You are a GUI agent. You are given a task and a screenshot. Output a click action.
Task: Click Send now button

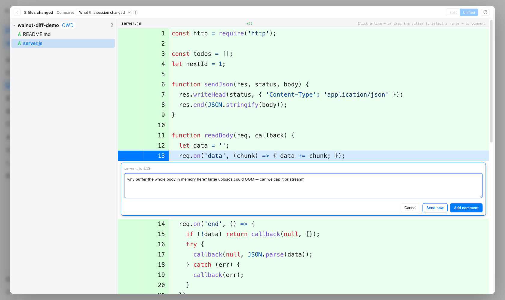(435, 208)
